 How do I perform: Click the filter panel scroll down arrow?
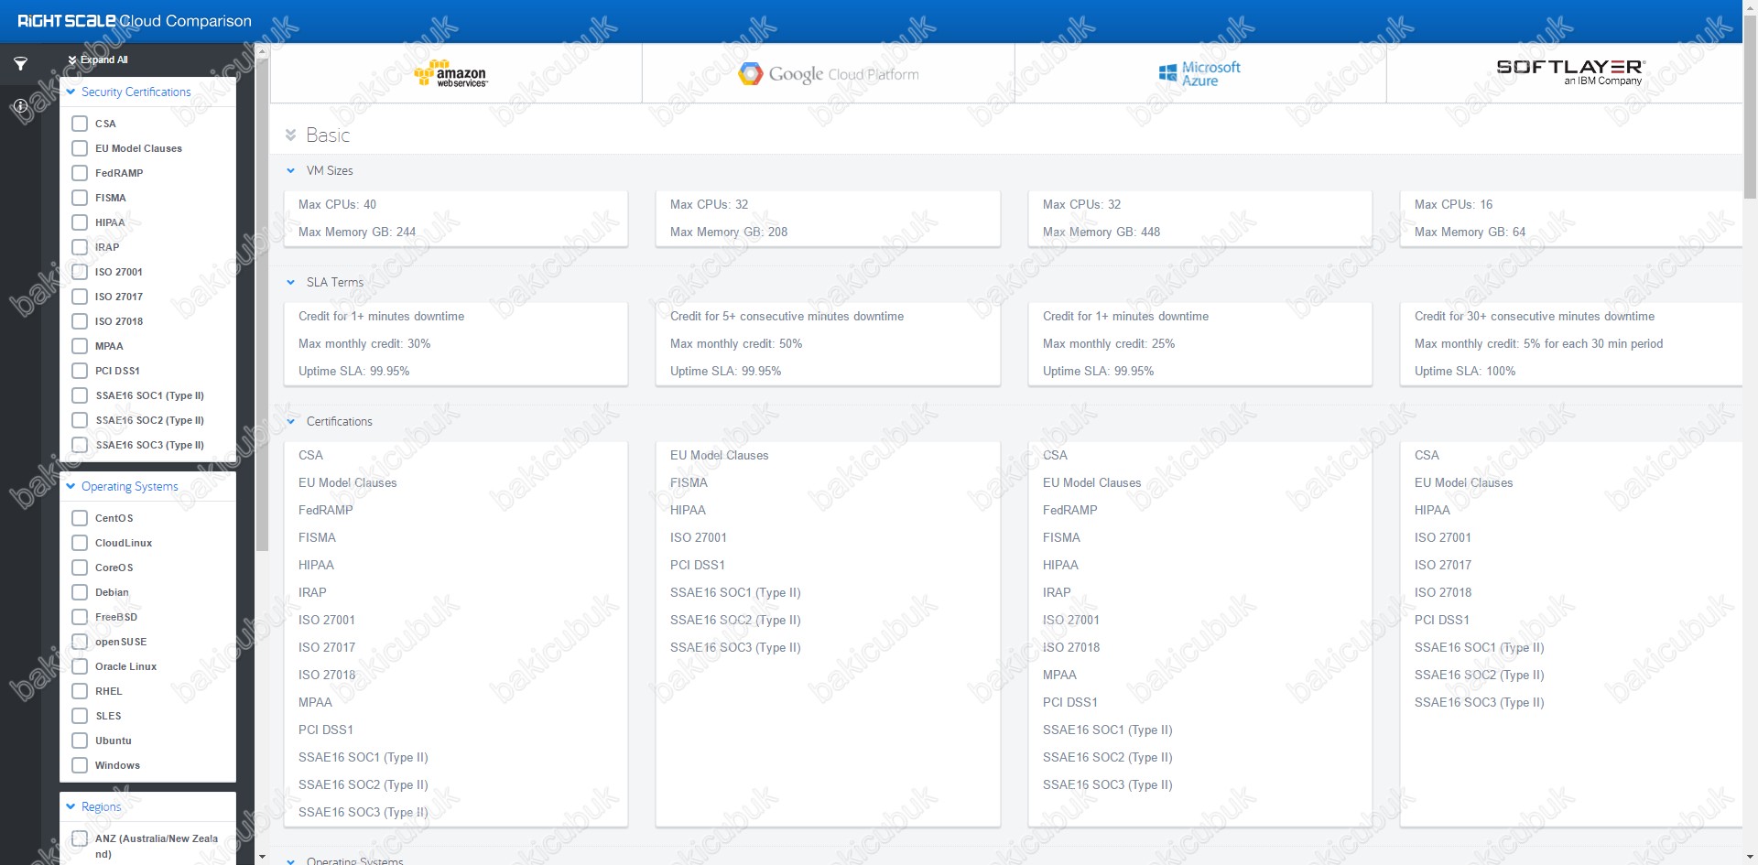click(262, 858)
